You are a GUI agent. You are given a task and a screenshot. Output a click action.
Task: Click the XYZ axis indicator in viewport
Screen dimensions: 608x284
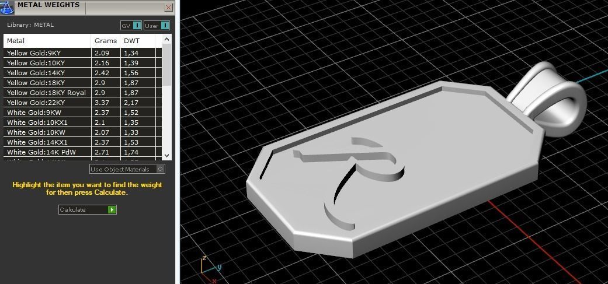211,269
